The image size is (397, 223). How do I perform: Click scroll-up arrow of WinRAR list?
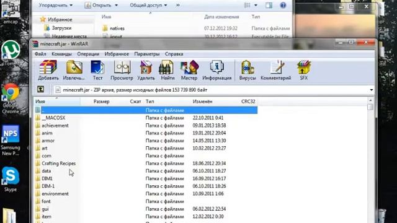[x=370, y=100]
